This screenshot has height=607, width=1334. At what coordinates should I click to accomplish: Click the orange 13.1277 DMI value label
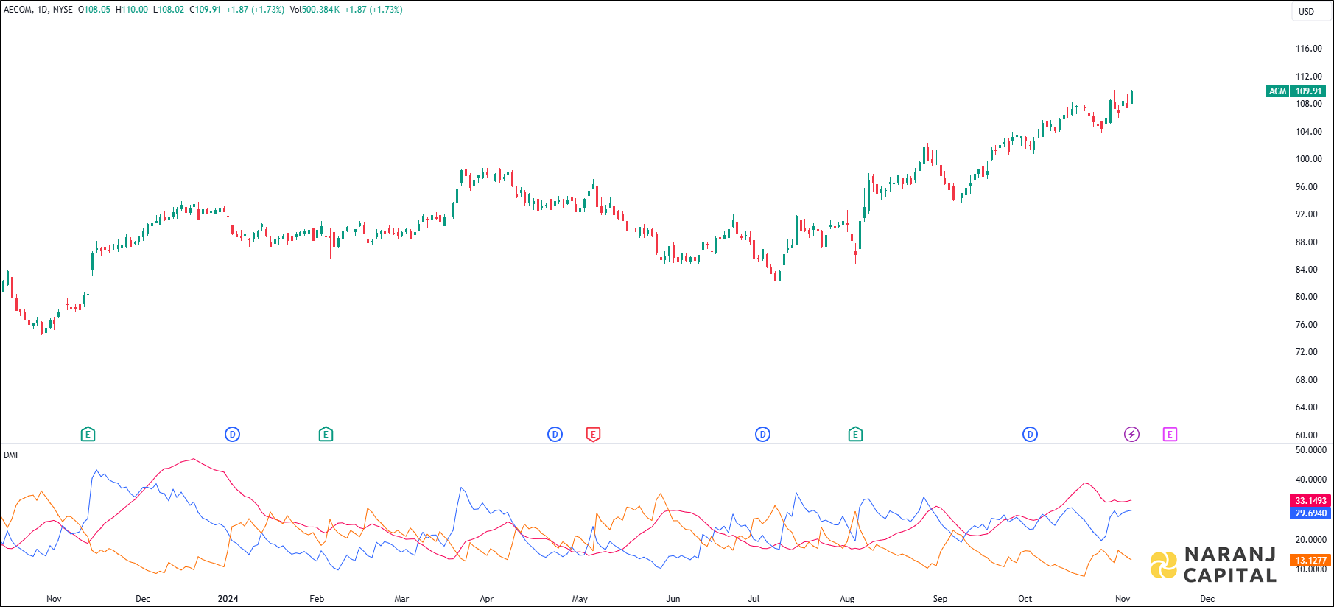(x=1310, y=561)
